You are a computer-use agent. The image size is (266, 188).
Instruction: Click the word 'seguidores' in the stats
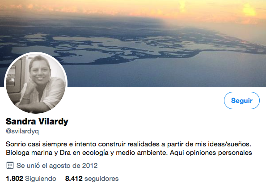pyautogui.click(x=101, y=179)
